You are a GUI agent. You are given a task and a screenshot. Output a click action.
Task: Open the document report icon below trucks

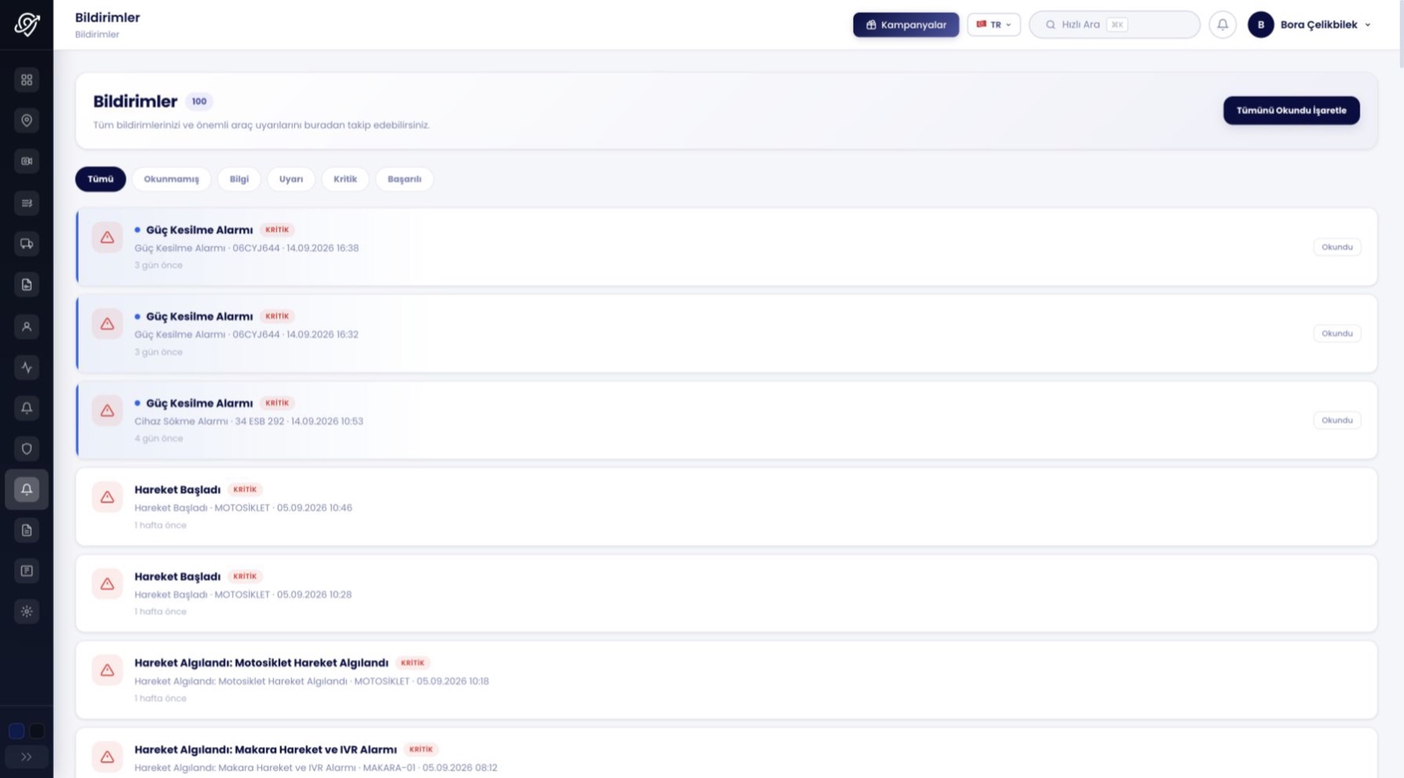[x=27, y=285]
